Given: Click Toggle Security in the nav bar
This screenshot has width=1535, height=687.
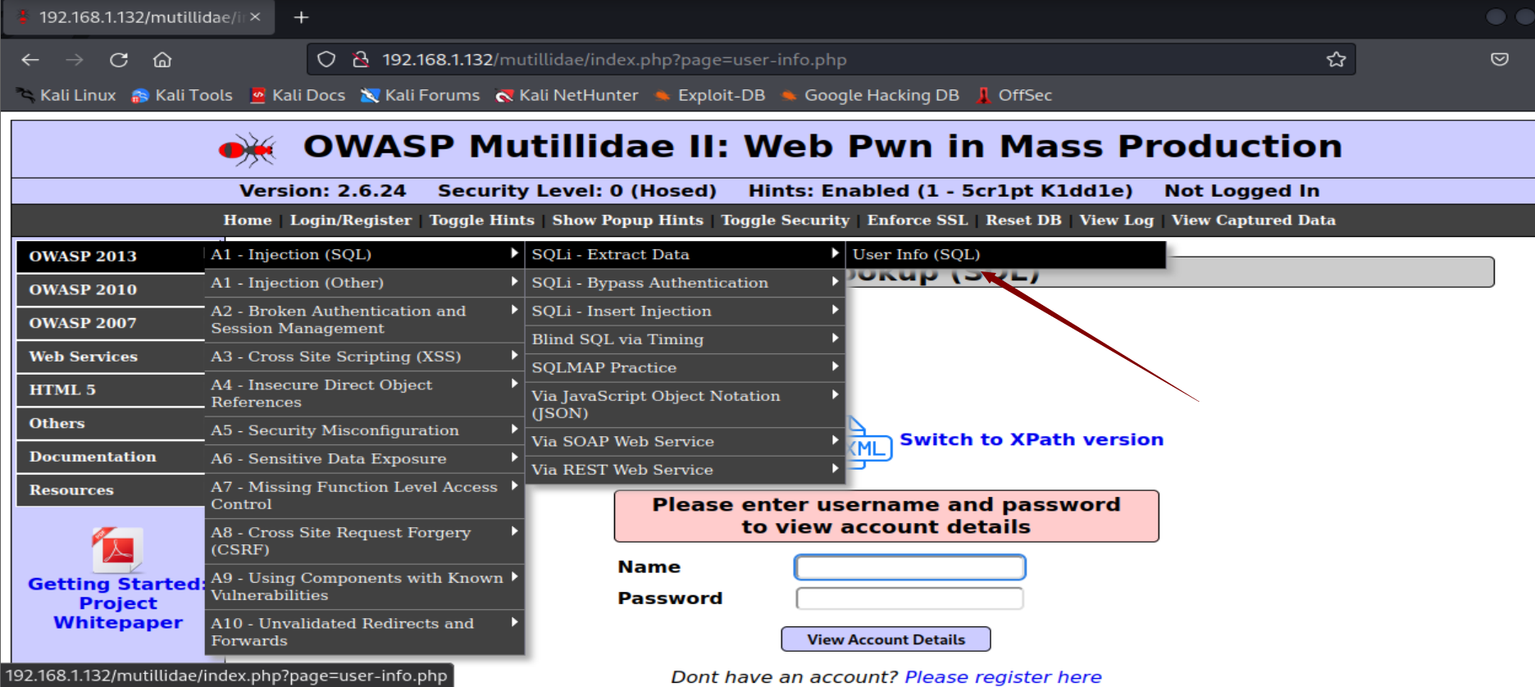Looking at the screenshot, I should pyautogui.click(x=786, y=220).
